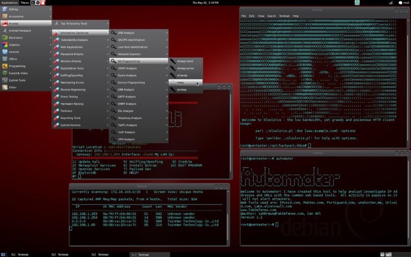Expand Service Fingerprinting submenu arrow
This screenshot has width=411, height=257.
point(167,82)
